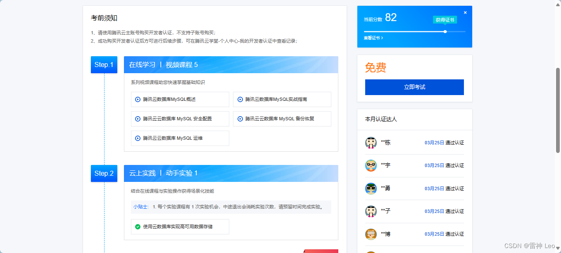Click play icon beside 腾讯云数据库MySQL实战指南
The image size is (561, 253).
240,99
